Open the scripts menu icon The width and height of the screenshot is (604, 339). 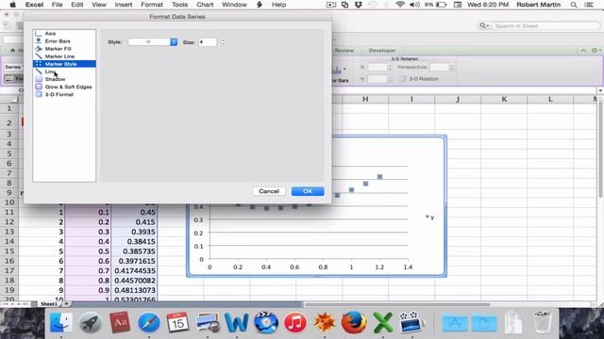pos(260,5)
